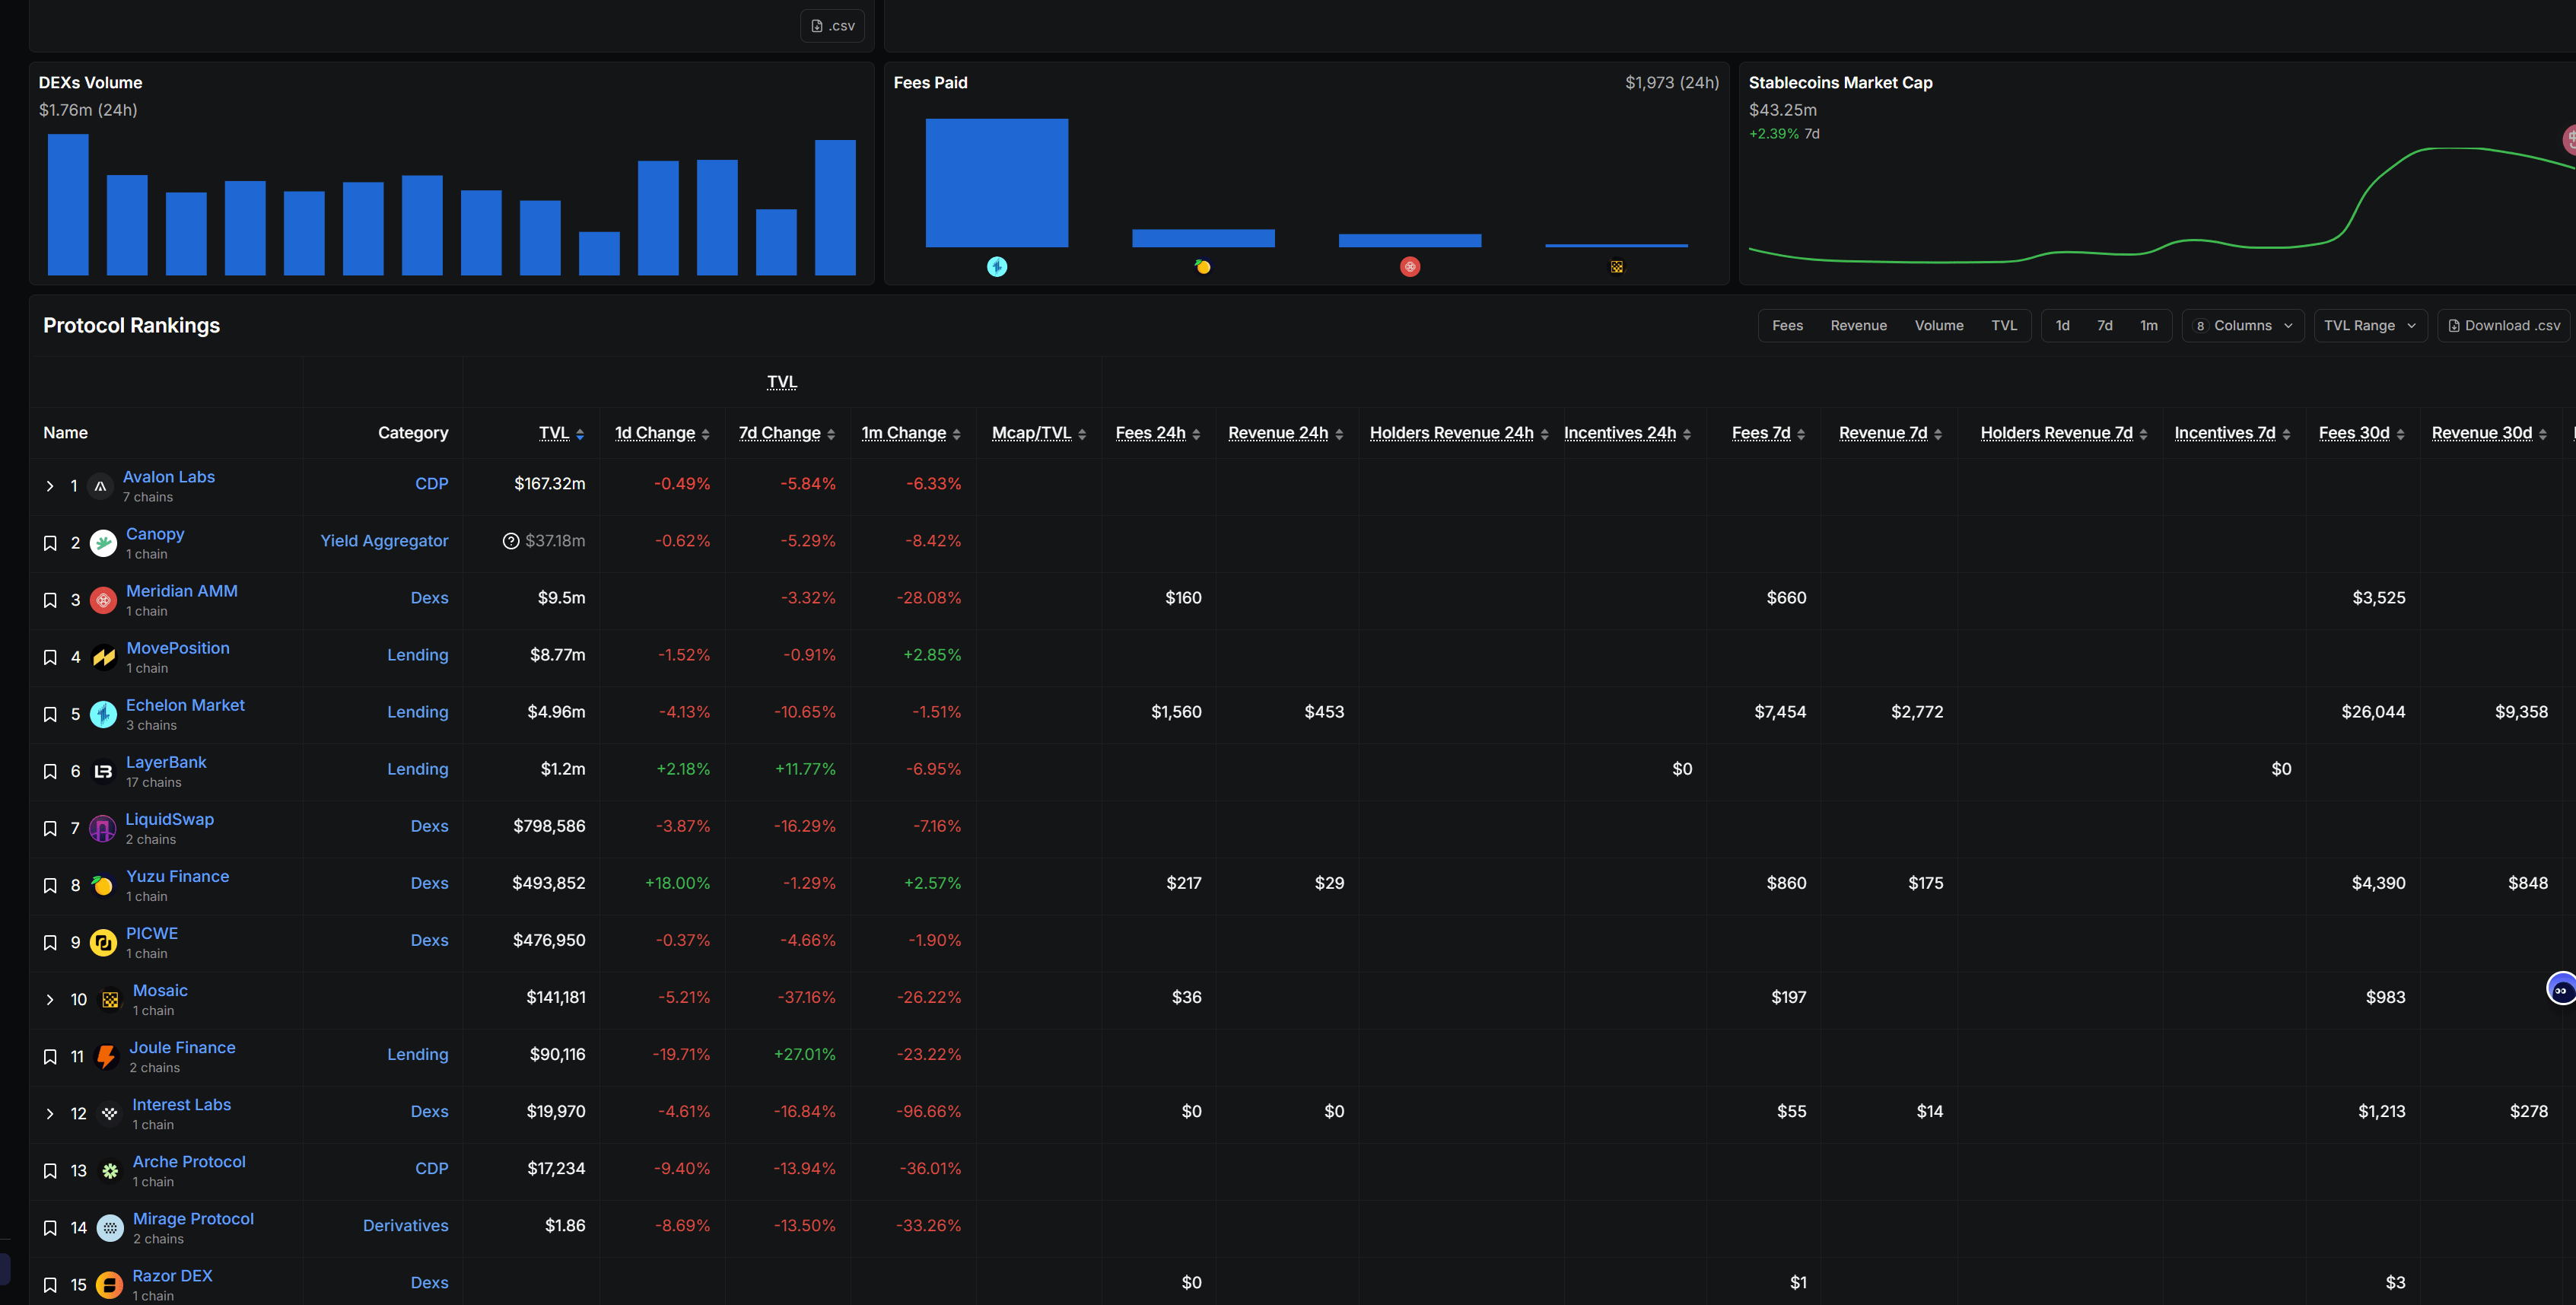Bookmark the Yuzu Finance row
Viewport: 2576px width, 1305px height.
50,885
